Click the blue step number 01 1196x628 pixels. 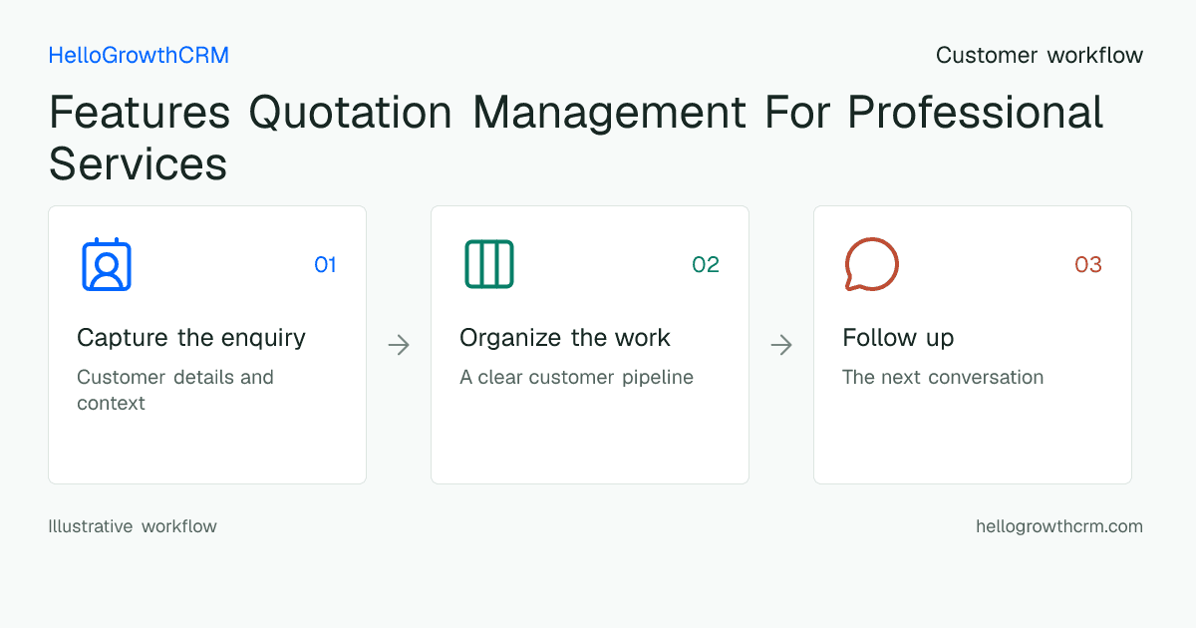(325, 264)
